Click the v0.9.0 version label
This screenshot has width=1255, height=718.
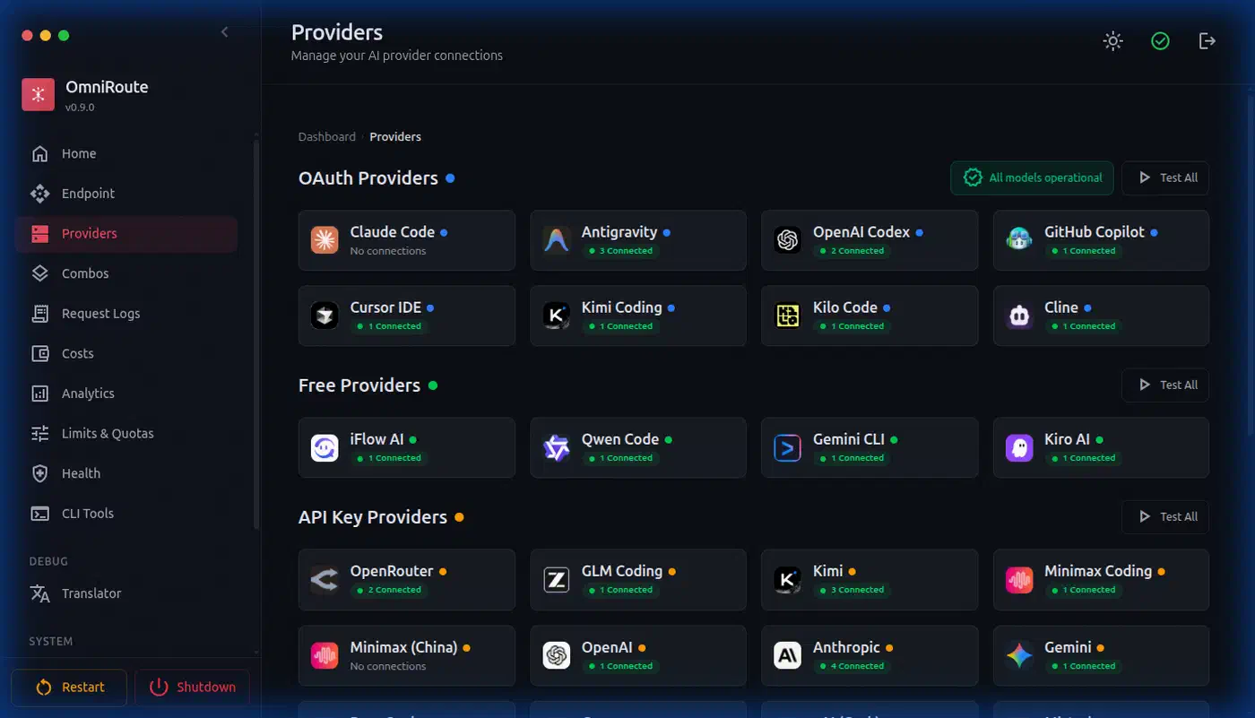[80, 108]
